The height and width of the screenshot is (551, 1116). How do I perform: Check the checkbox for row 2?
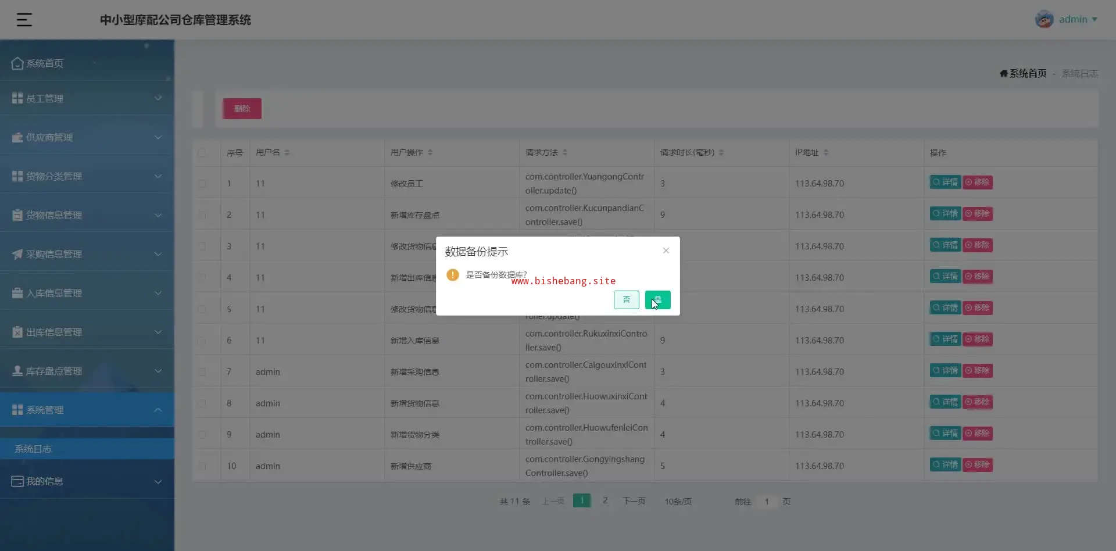pos(202,215)
